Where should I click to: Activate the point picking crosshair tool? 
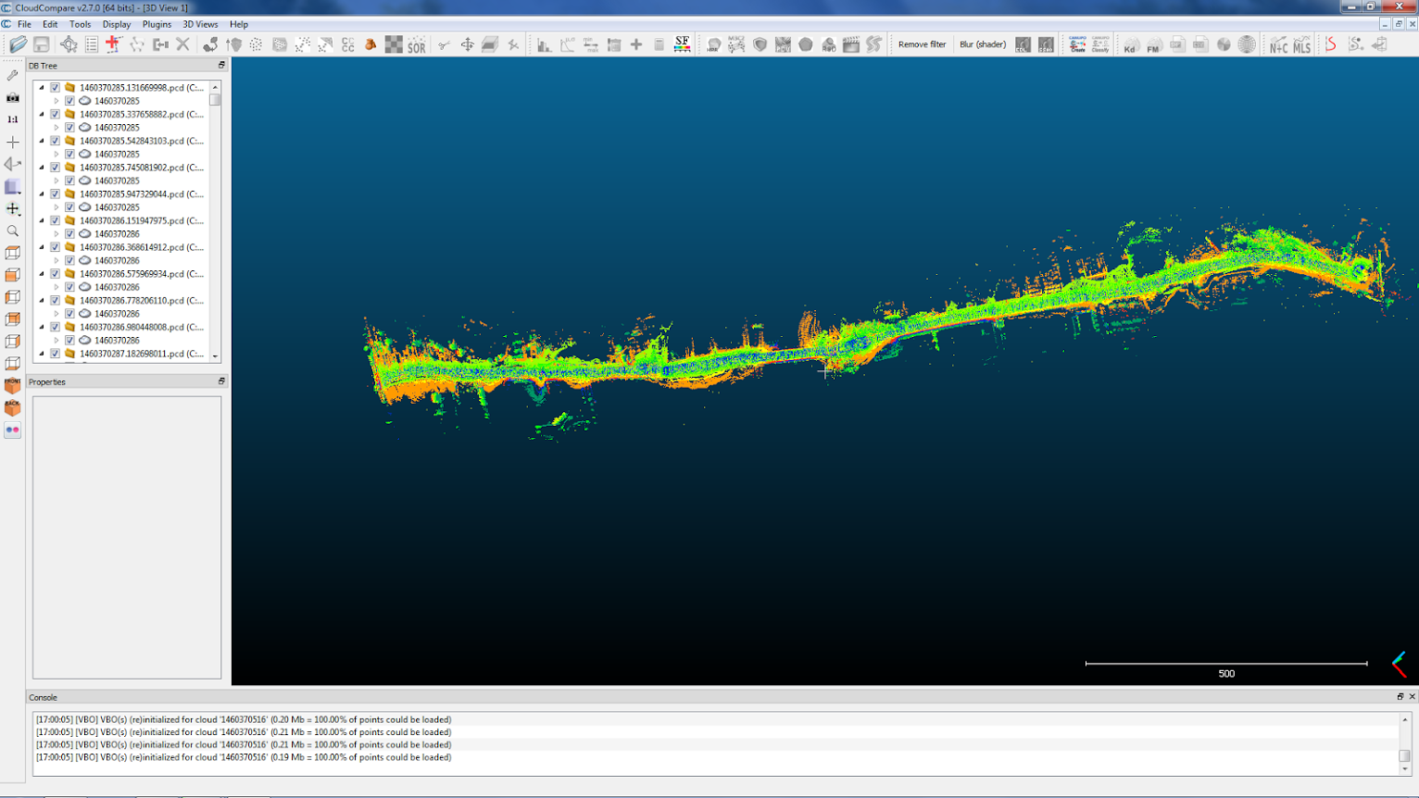tap(69, 44)
